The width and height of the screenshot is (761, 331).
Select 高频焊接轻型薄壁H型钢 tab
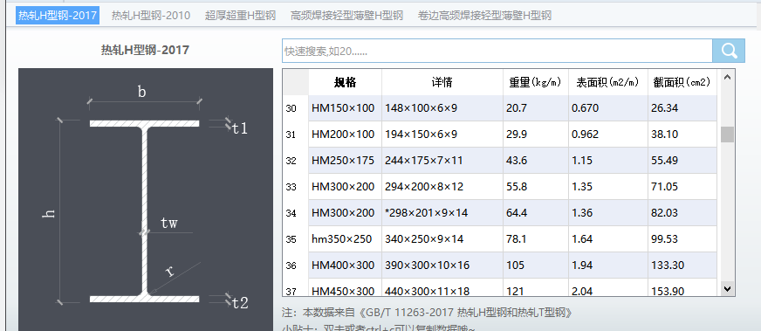(x=346, y=16)
